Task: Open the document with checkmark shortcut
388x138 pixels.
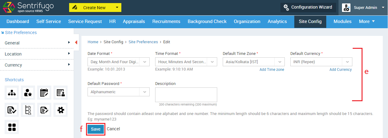Action: [x=12, y=110]
